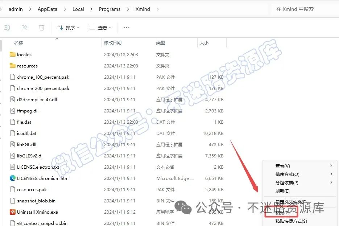Click size 10,218 KB of icudtl.dat
Image resolution: width=339 pixels, height=226 pixels.
pyautogui.click(x=213, y=133)
